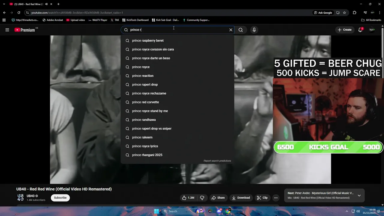Open Windows Start menu
384x216 pixels.
tap(156, 211)
